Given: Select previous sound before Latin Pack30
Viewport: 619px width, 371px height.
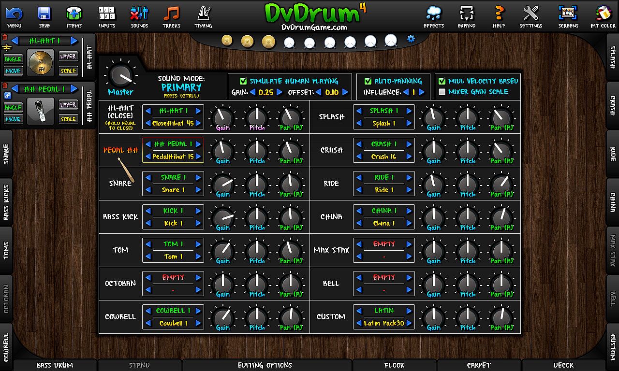Looking at the screenshot, I should point(359,323).
